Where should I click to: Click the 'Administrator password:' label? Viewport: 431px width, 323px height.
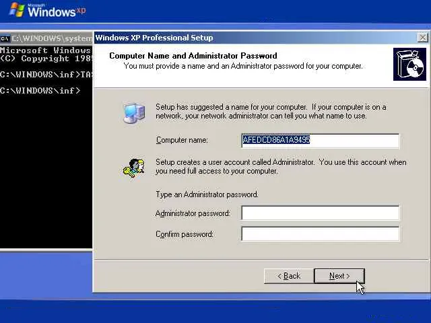pyautogui.click(x=193, y=213)
